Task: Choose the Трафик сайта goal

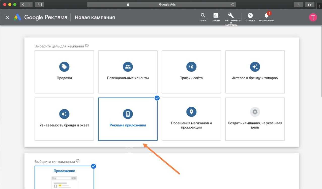Action: tap(191, 72)
